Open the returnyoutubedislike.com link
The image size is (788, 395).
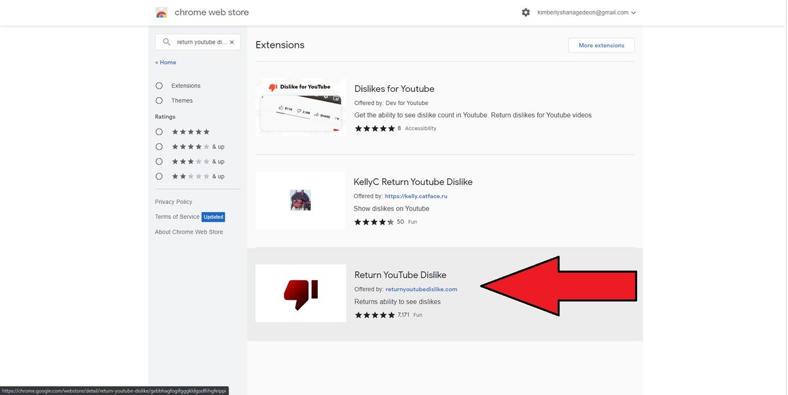tap(421, 287)
